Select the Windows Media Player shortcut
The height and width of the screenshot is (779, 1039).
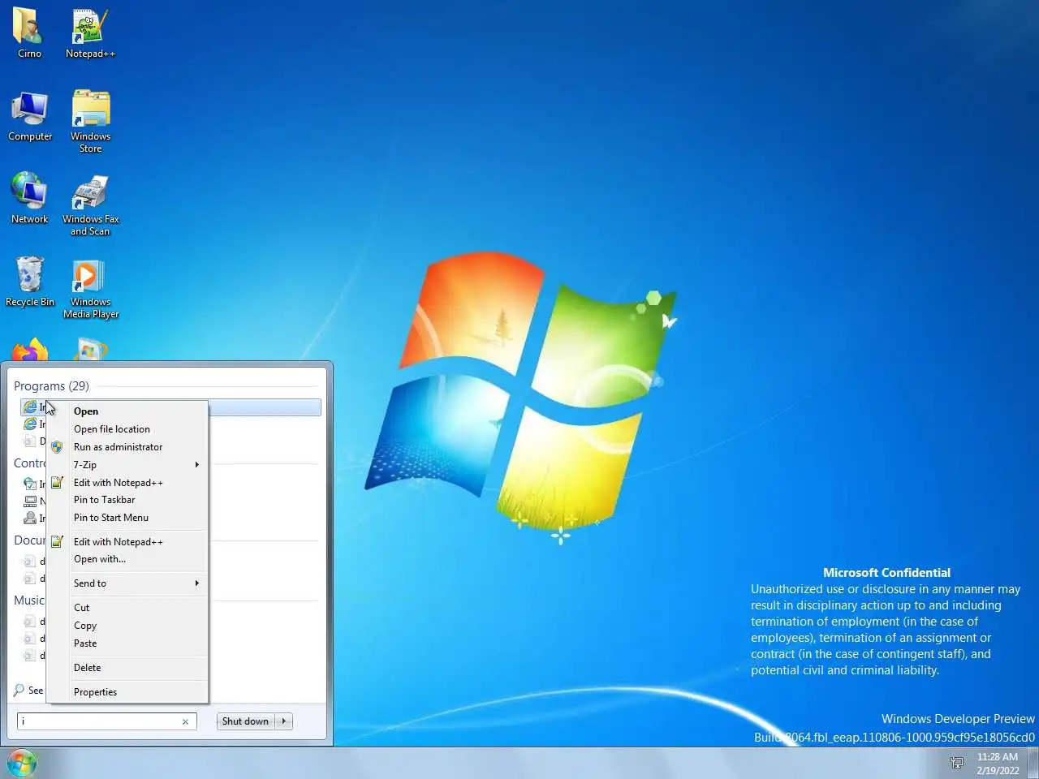coord(90,288)
